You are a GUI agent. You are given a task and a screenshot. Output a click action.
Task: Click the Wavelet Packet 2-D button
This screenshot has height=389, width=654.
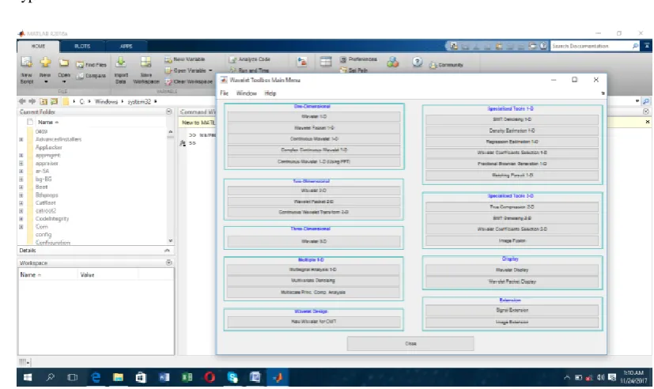point(314,202)
